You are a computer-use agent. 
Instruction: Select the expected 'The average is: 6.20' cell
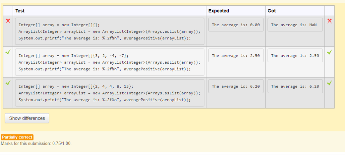click(236, 86)
